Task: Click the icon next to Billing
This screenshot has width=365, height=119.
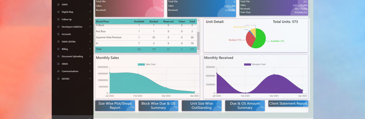Action: pos(58,49)
